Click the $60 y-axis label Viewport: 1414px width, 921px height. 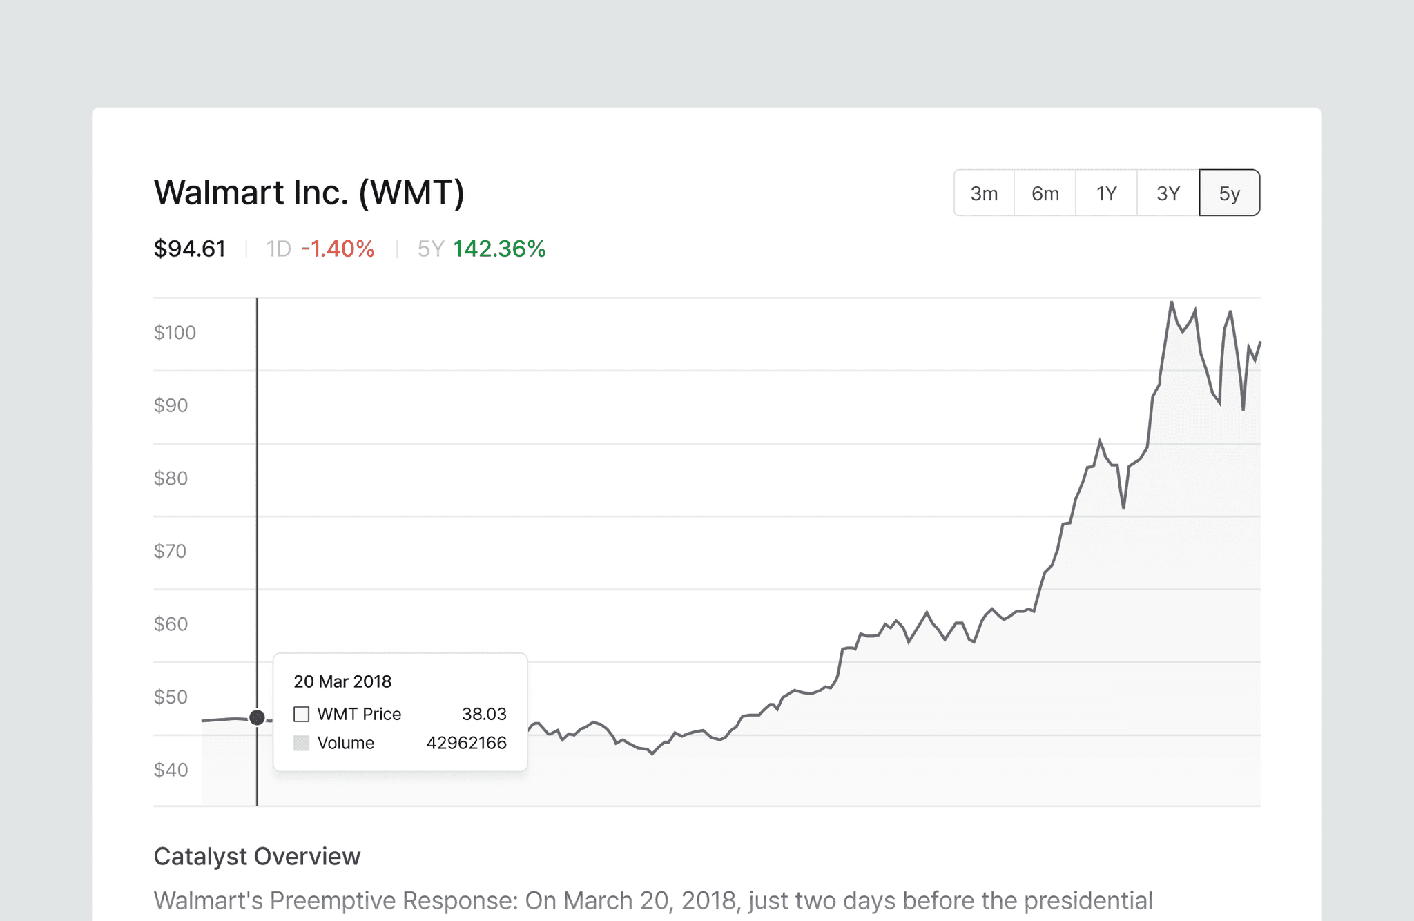pos(171,624)
